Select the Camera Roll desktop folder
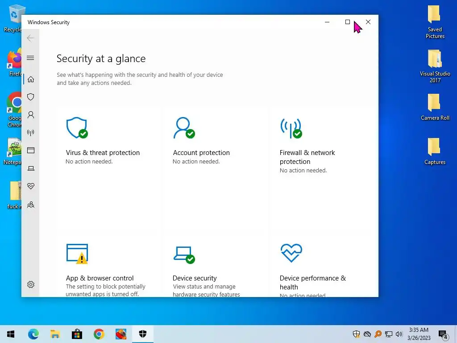Viewport: 457px width, 343px height. (x=435, y=107)
